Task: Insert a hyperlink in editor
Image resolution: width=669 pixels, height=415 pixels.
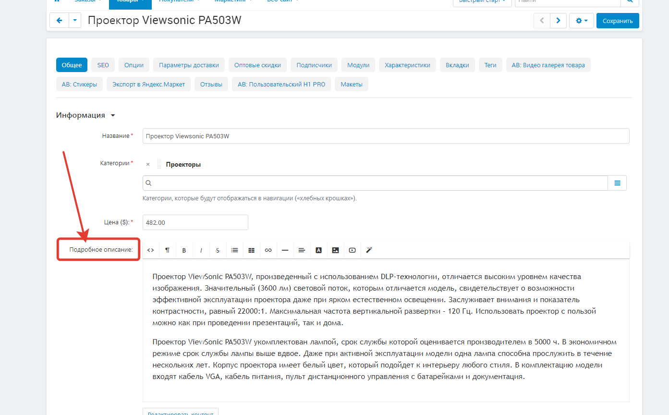Action: (x=268, y=250)
